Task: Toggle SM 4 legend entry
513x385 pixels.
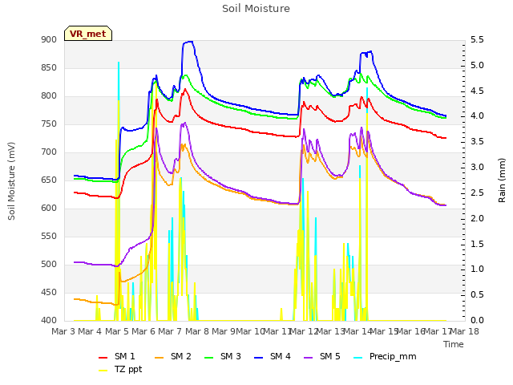Action: (273, 356)
